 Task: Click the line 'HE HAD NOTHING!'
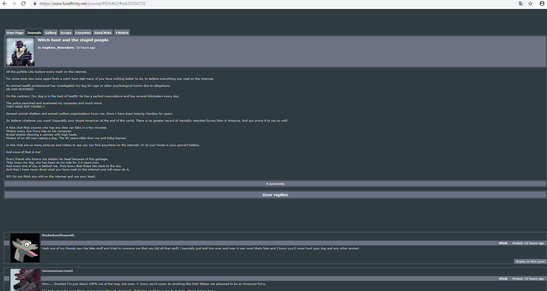[20, 89]
